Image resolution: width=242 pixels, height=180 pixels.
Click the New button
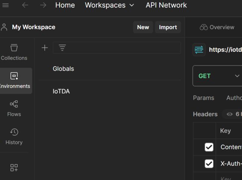click(x=143, y=27)
